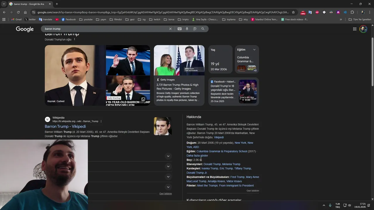Open the Ivanka Trump sibling link
This screenshot has width=374, height=210.
[210, 169]
